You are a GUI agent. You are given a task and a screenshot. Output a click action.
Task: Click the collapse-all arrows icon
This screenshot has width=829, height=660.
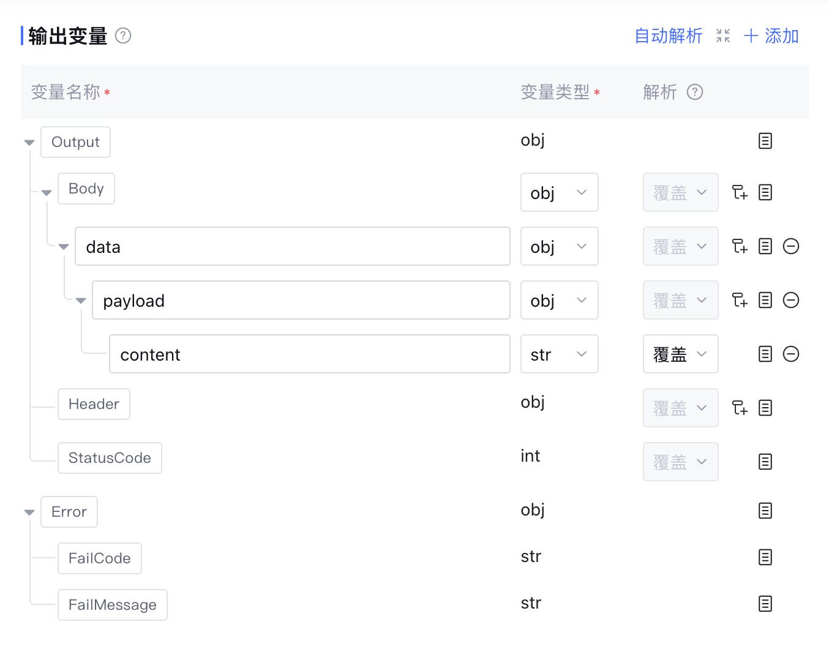coord(723,36)
